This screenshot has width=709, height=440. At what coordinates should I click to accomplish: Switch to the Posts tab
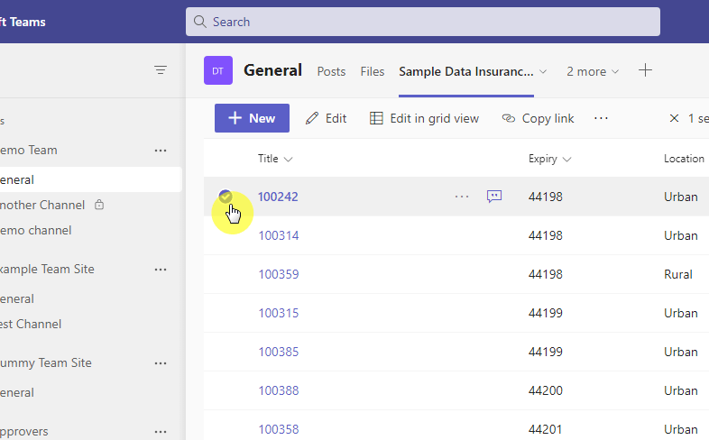(331, 71)
